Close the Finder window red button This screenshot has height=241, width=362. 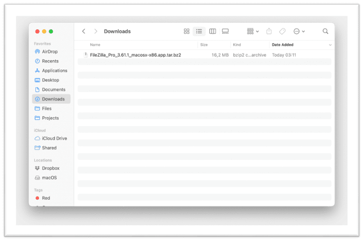38,31
